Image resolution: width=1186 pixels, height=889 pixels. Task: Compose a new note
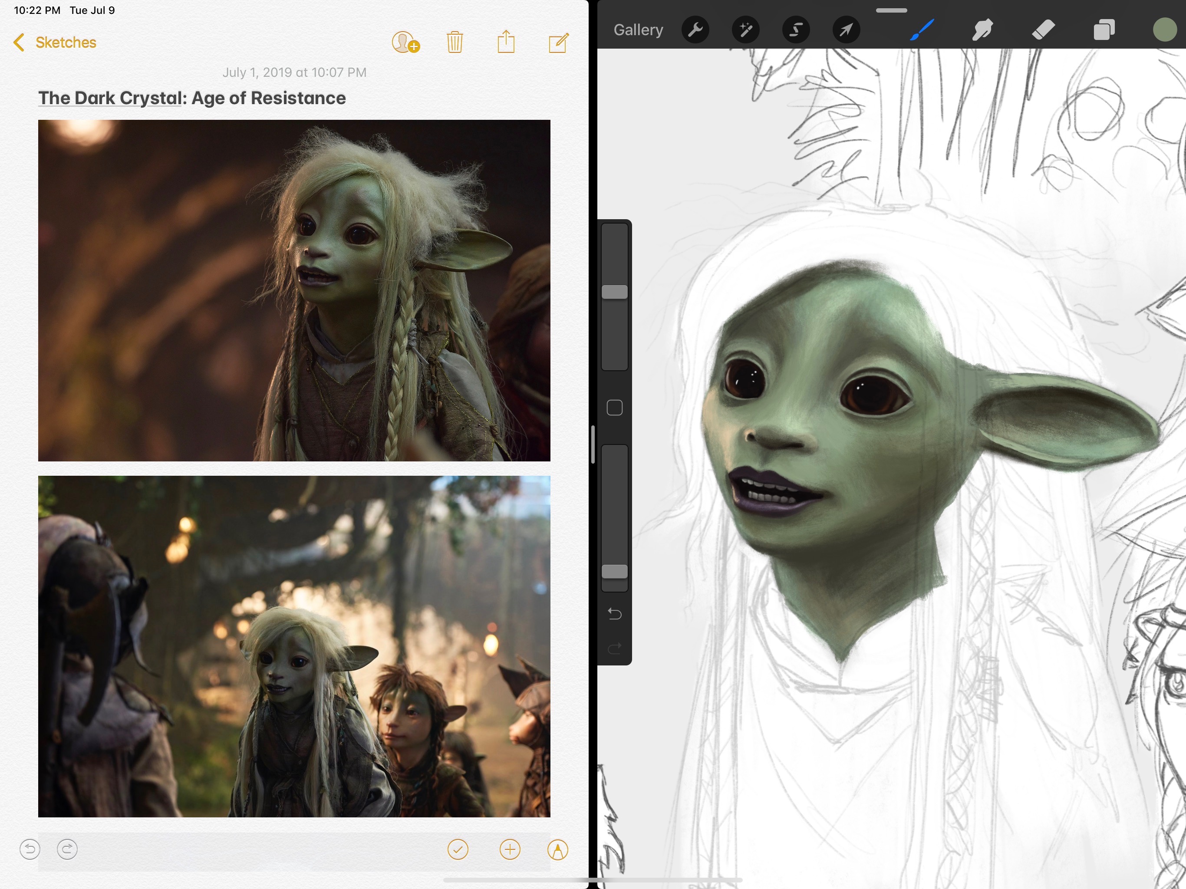point(559,43)
